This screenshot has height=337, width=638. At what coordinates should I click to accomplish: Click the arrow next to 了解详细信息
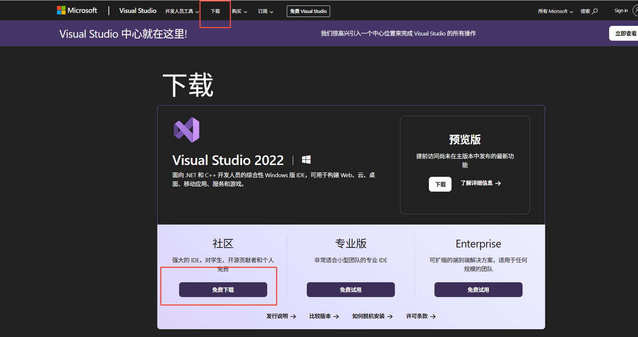click(498, 183)
